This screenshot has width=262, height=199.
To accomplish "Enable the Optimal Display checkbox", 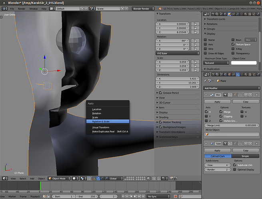I will tap(234, 169).
